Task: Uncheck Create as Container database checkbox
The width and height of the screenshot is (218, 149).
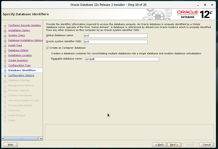Action: 47,48
